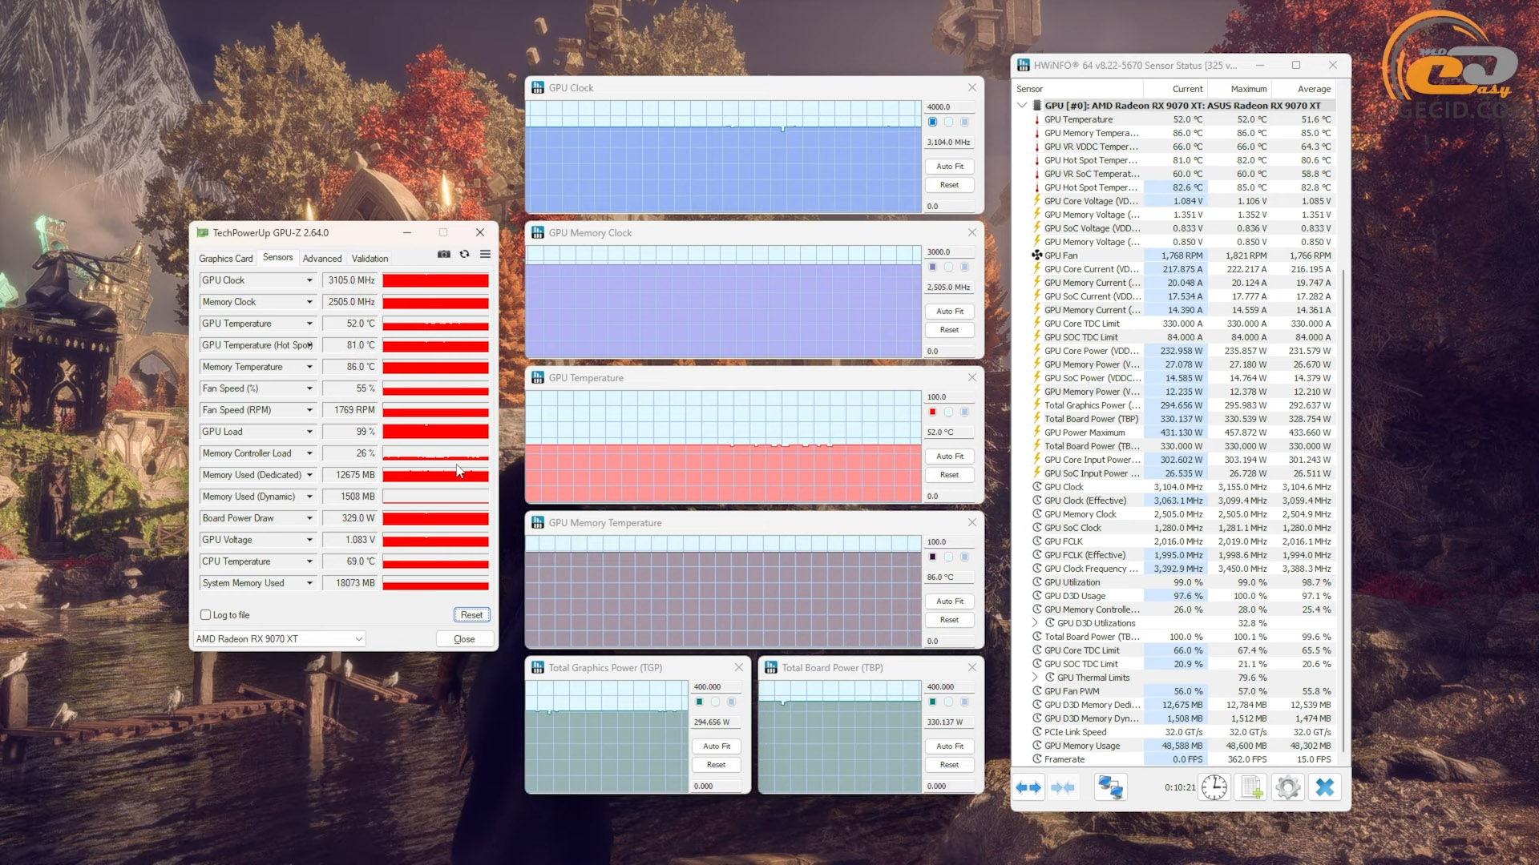1539x865 pixels.
Task: Switch to Sensors tab in GPU-Z
Action: tap(277, 257)
